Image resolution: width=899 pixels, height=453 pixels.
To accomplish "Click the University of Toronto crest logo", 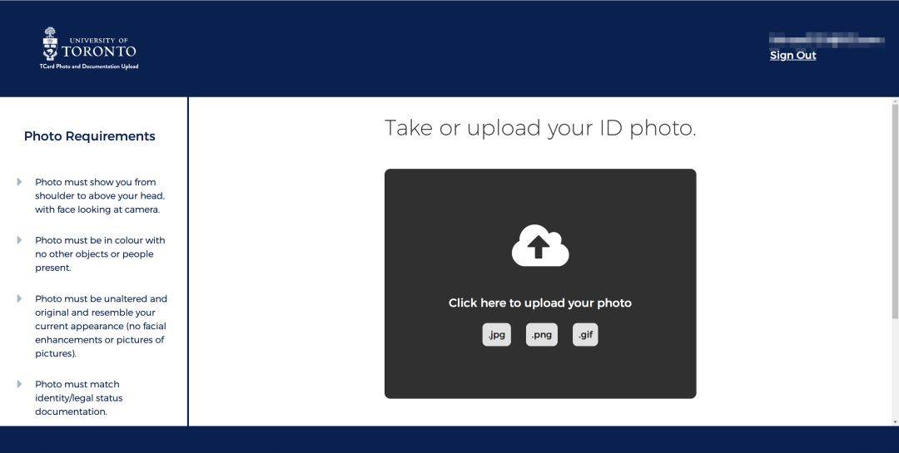I will [51, 43].
